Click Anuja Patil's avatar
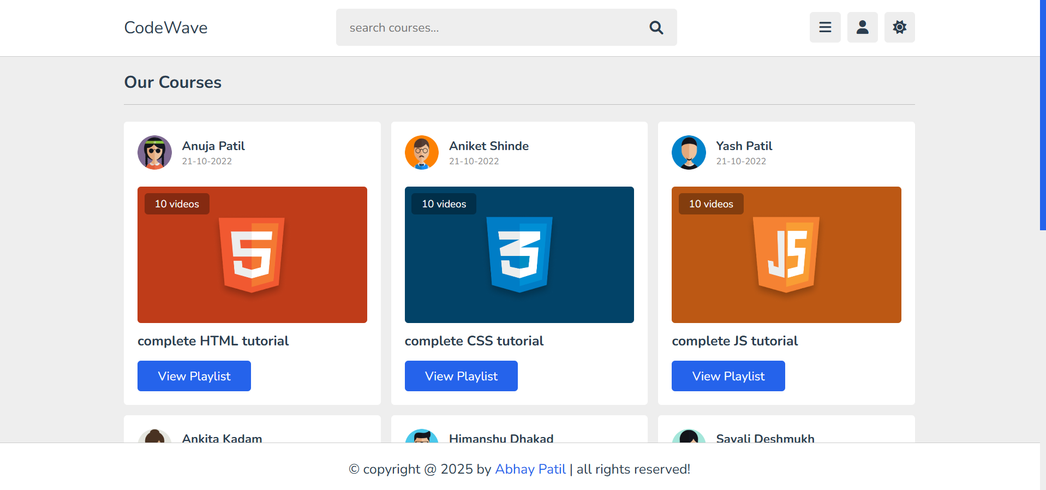Viewport: 1046px width, 490px height. point(154,153)
